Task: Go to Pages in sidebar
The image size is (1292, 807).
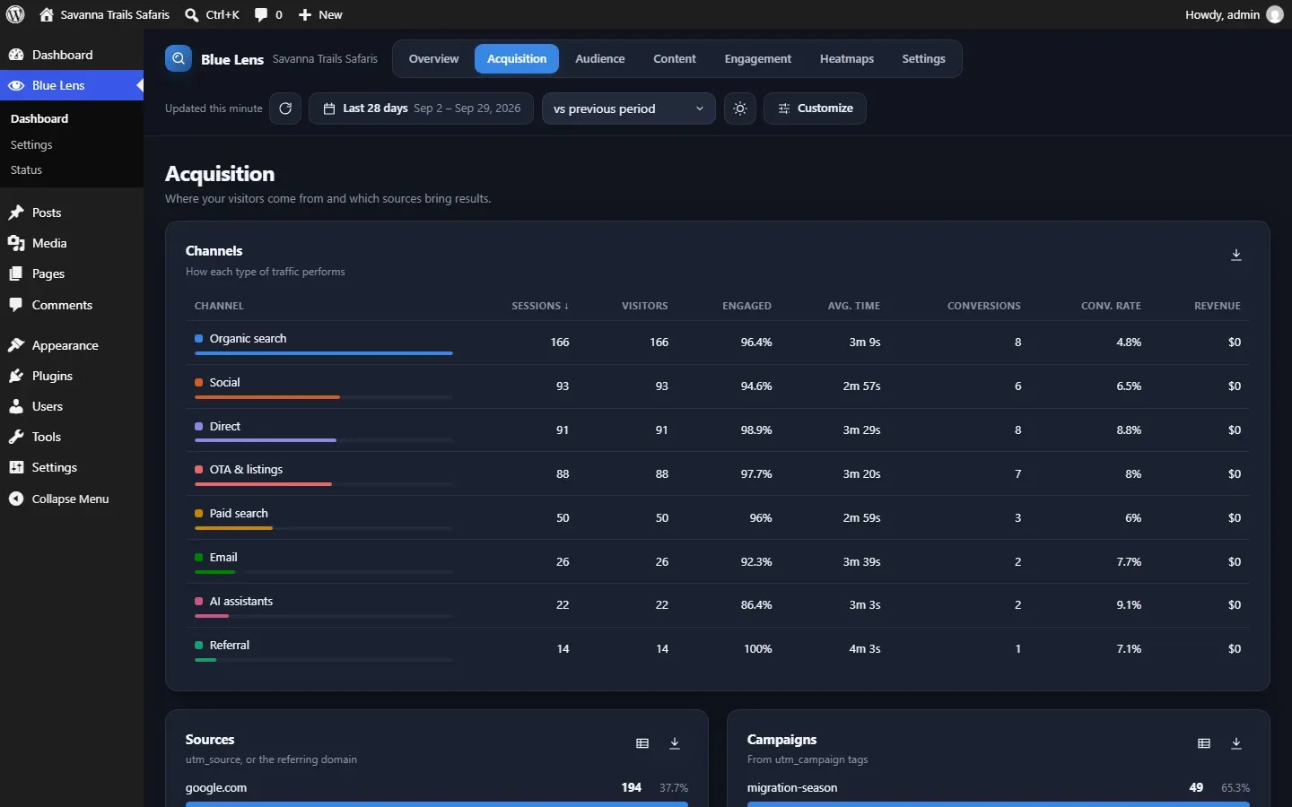Action: 72,273
